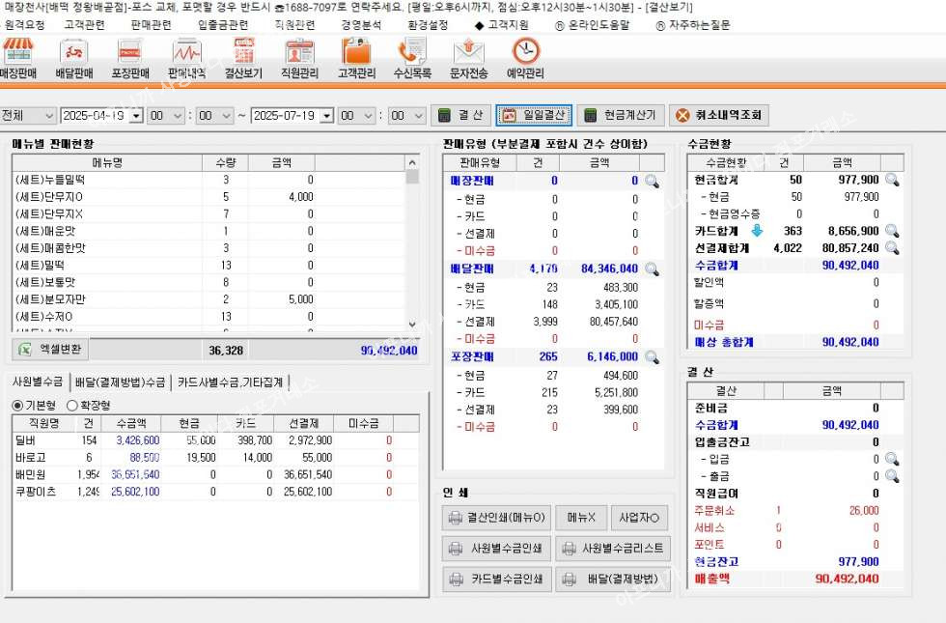Click the 취소내역조회 button

pyautogui.click(x=718, y=115)
